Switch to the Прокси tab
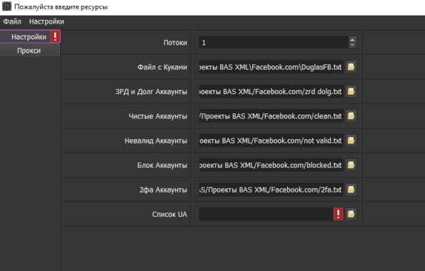This screenshot has height=271, width=425. pyautogui.click(x=30, y=51)
